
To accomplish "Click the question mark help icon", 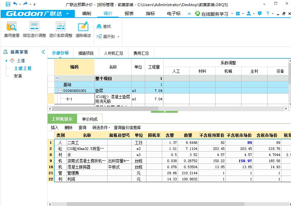I will click(x=268, y=13).
